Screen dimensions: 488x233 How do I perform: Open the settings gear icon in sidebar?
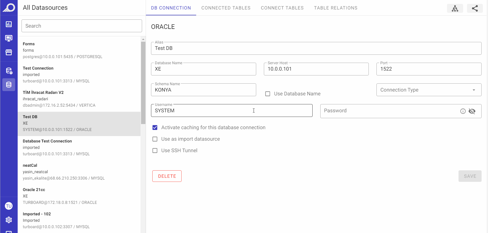(9, 220)
